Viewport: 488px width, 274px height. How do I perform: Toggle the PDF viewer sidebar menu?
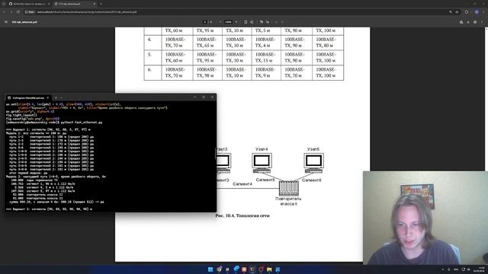tap(6, 22)
